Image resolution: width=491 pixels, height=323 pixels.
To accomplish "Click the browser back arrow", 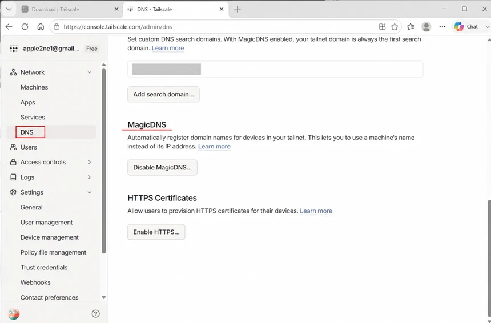I will 9,27.
